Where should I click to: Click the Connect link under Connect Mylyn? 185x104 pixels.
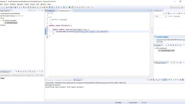pos(159,40)
